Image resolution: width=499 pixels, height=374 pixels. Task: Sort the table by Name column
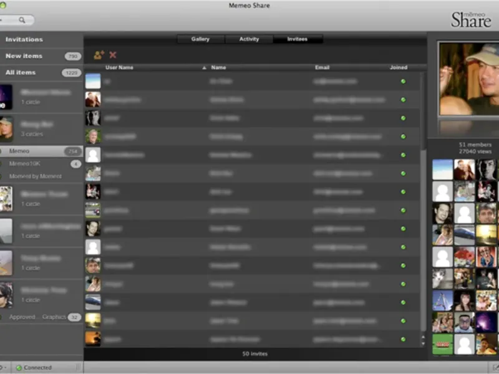219,67
